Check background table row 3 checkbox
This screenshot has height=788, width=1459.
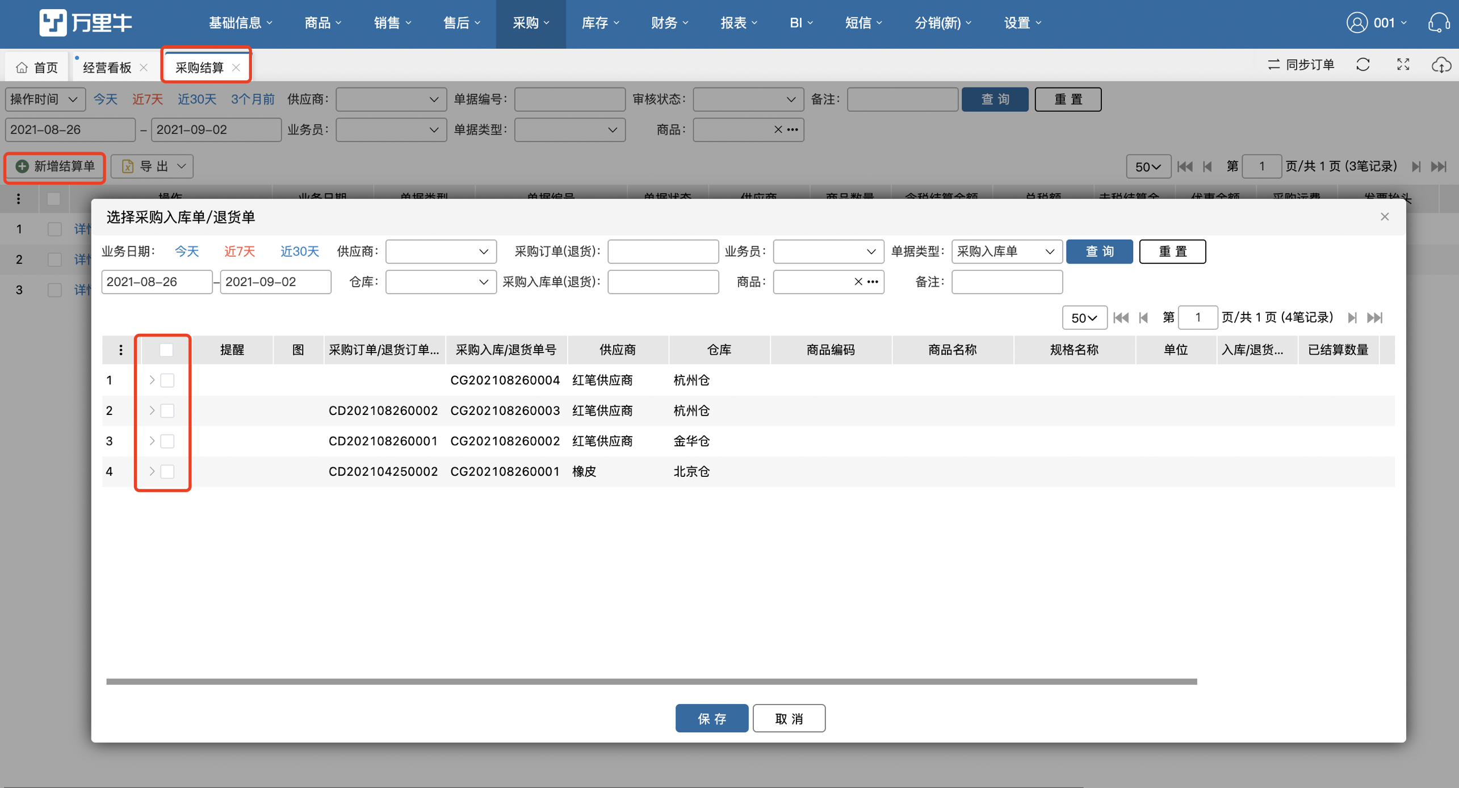tap(54, 290)
